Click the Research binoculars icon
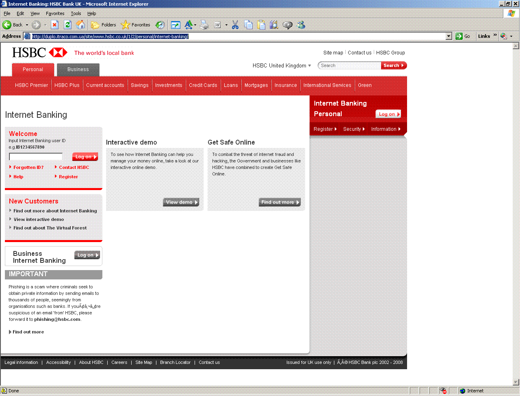 274,25
